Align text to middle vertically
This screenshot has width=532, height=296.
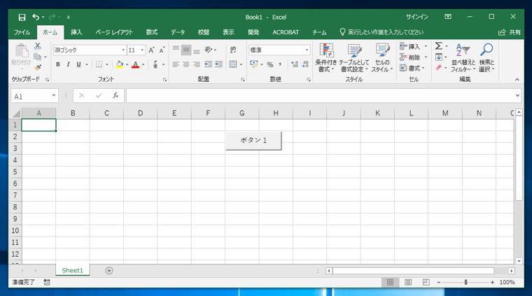coord(186,50)
